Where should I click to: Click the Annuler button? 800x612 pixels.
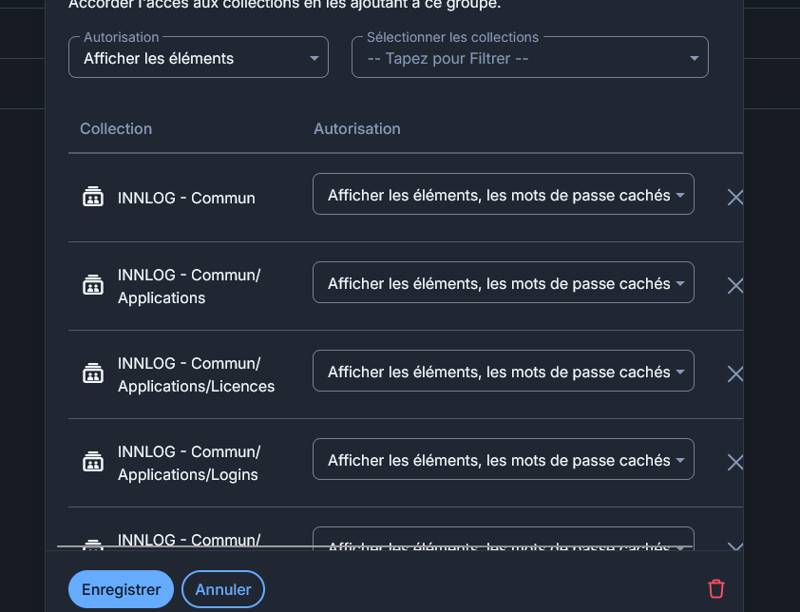[223, 589]
